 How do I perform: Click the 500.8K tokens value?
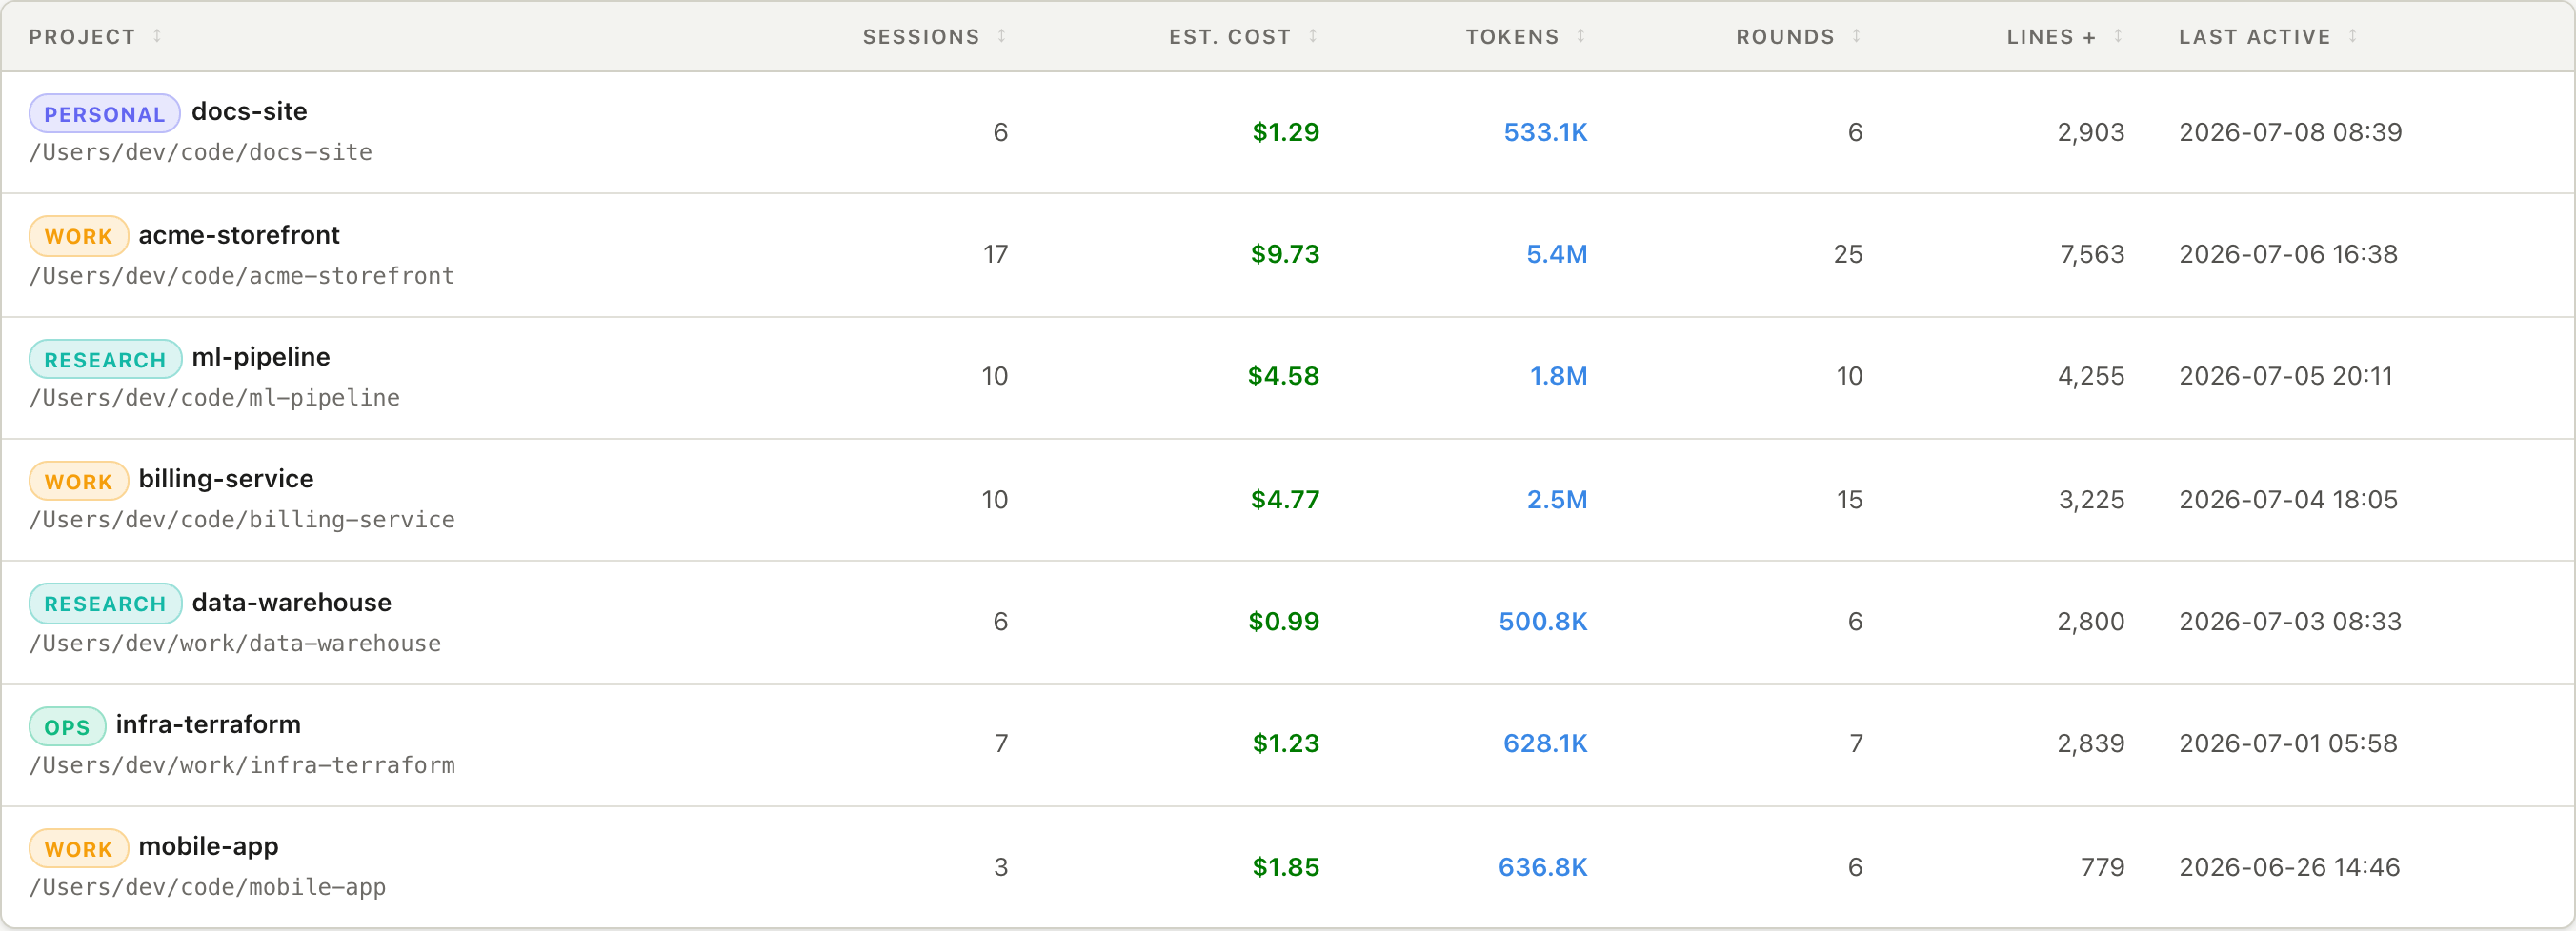tap(1543, 622)
